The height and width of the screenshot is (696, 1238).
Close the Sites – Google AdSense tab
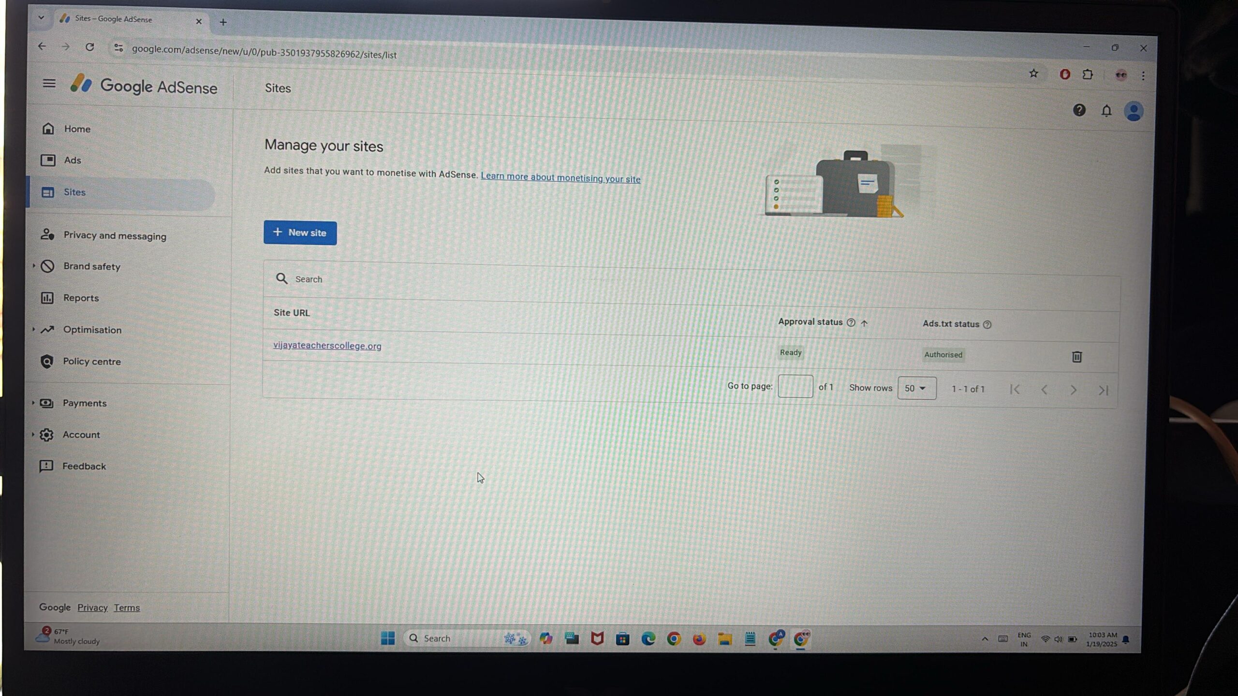[198, 21]
